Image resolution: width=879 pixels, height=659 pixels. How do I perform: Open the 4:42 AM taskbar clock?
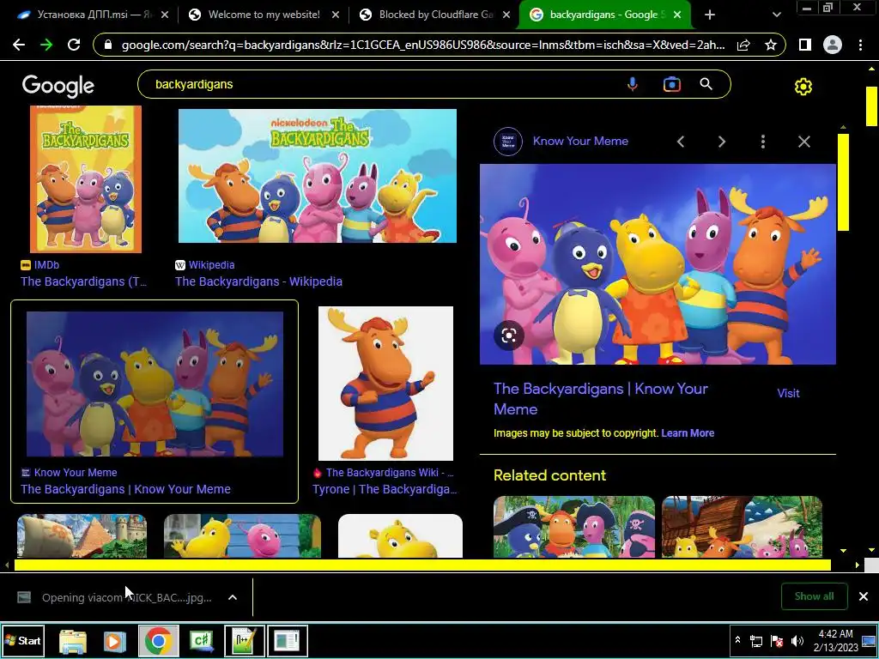[835, 640]
